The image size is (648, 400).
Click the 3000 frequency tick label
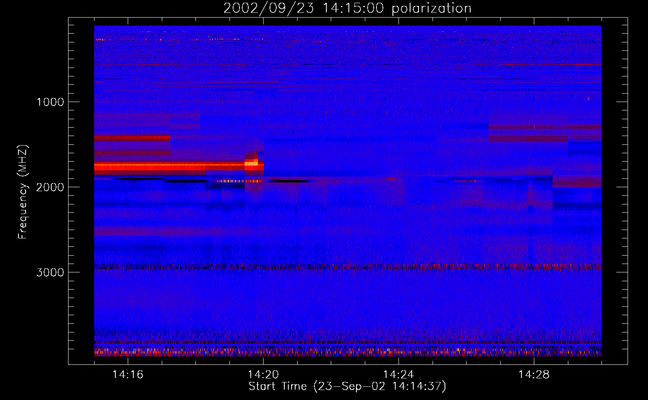50,272
